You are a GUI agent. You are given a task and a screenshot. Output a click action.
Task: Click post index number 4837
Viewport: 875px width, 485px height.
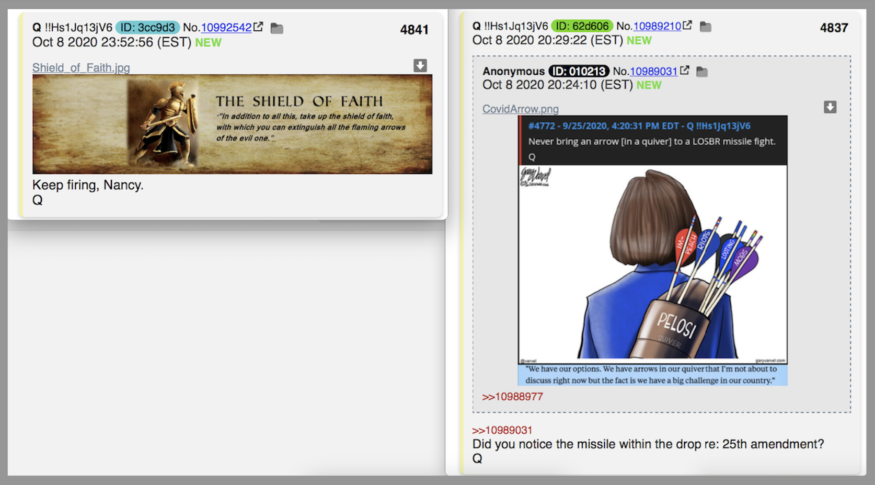[834, 28]
